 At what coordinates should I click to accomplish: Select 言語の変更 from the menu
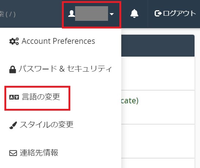(x=41, y=97)
